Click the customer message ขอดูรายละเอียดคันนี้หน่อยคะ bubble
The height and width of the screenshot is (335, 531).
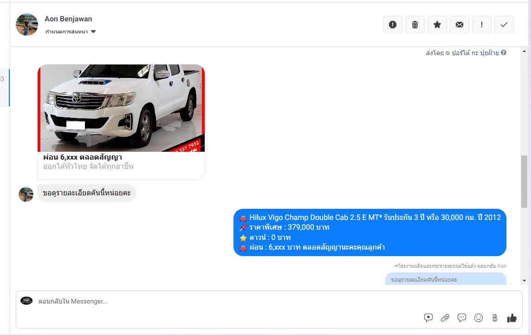click(x=87, y=193)
